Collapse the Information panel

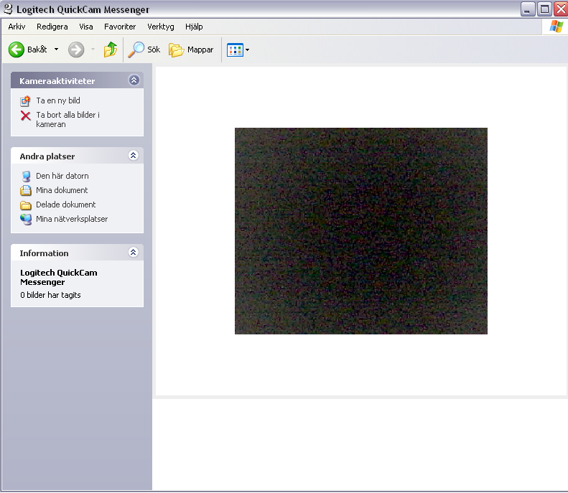[133, 253]
